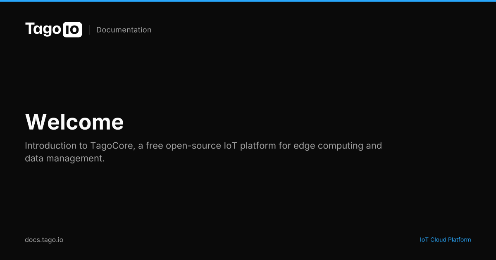The width and height of the screenshot is (496, 260).
Task: Click the white IO badge in logo
Action: click(x=72, y=30)
